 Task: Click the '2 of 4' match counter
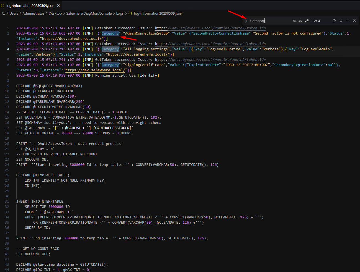pyautogui.click(x=316, y=21)
